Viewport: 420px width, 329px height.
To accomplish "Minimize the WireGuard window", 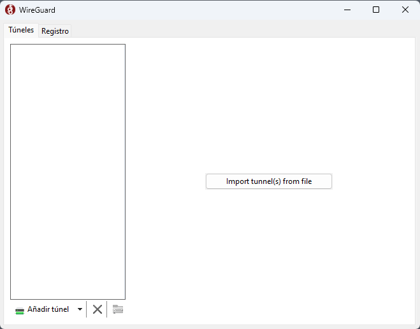I will [x=347, y=10].
